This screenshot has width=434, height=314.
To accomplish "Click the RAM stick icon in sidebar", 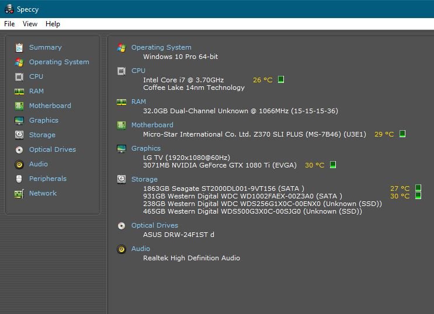I will click(x=19, y=91).
